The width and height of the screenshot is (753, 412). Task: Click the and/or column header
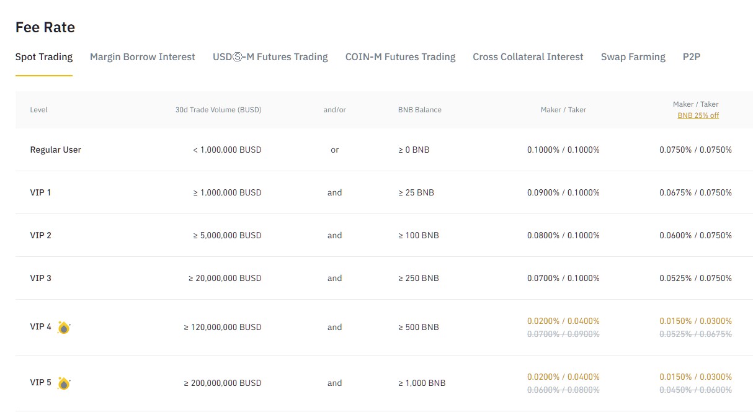pyautogui.click(x=335, y=110)
